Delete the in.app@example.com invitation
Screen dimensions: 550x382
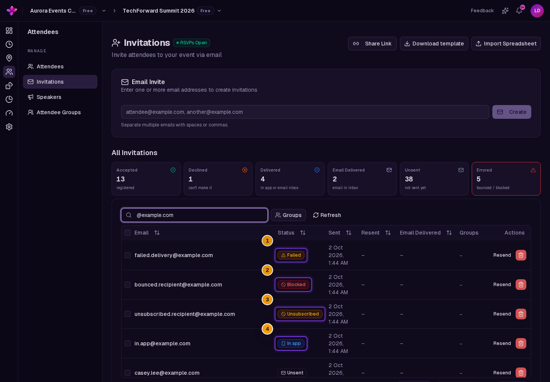[x=521, y=343]
